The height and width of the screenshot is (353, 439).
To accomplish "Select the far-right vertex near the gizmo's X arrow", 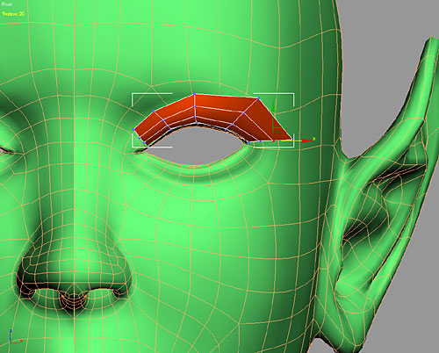I will pyautogui.click(x=291, y=140).
